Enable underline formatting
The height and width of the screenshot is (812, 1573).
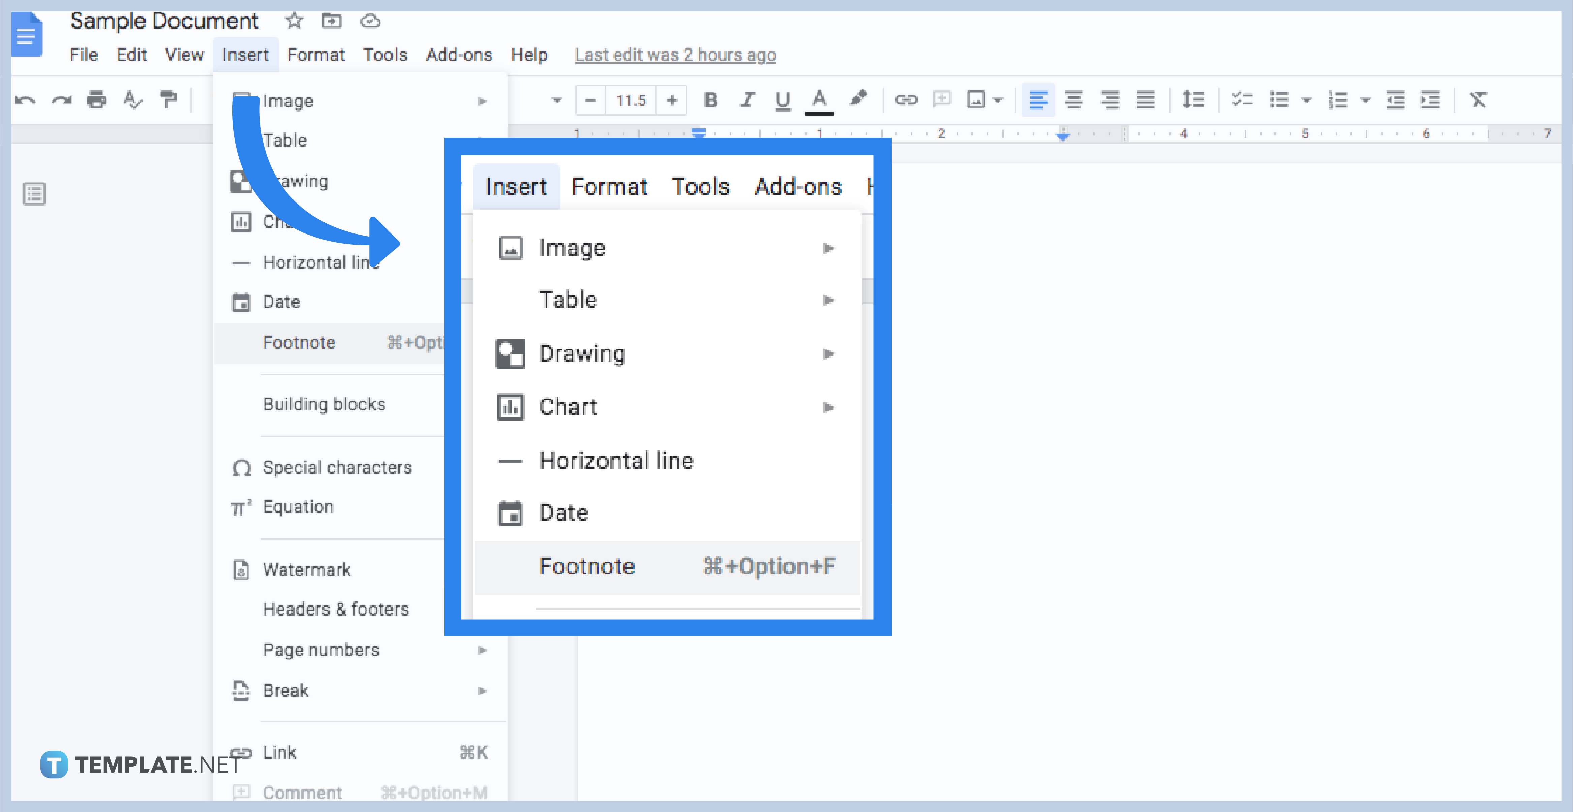coord(783,99)
